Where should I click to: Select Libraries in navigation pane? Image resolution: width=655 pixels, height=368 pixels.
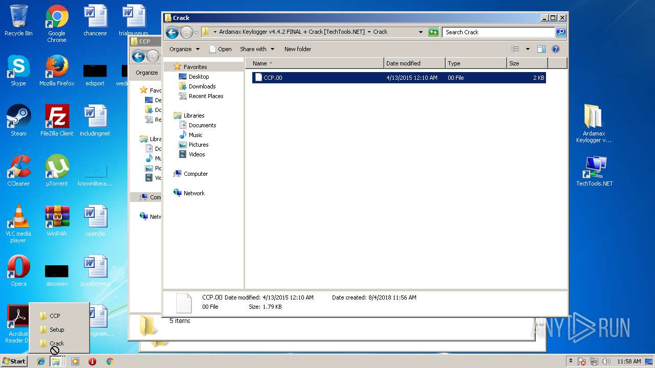[193, 116]
